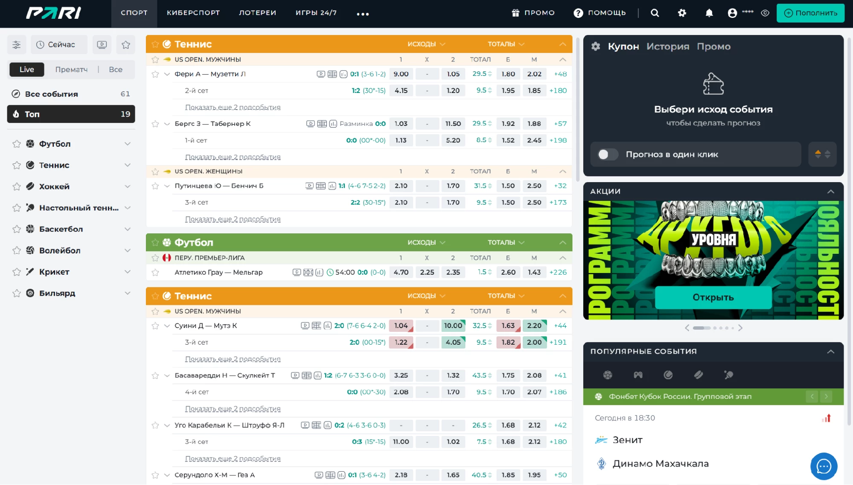
Task: Star the Баскетбол sidebar item
Action: click(x=17, y=229)
